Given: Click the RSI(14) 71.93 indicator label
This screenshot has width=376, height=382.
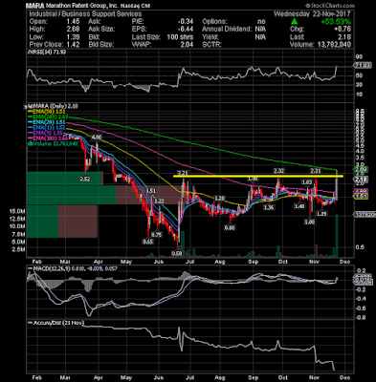Looking at the screenshot, I should pyautogui.click(x=47, y=52).
